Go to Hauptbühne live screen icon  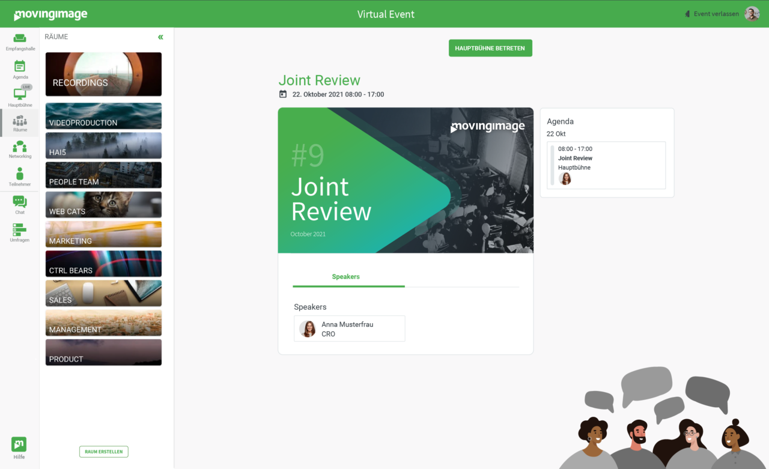(20, 94)
